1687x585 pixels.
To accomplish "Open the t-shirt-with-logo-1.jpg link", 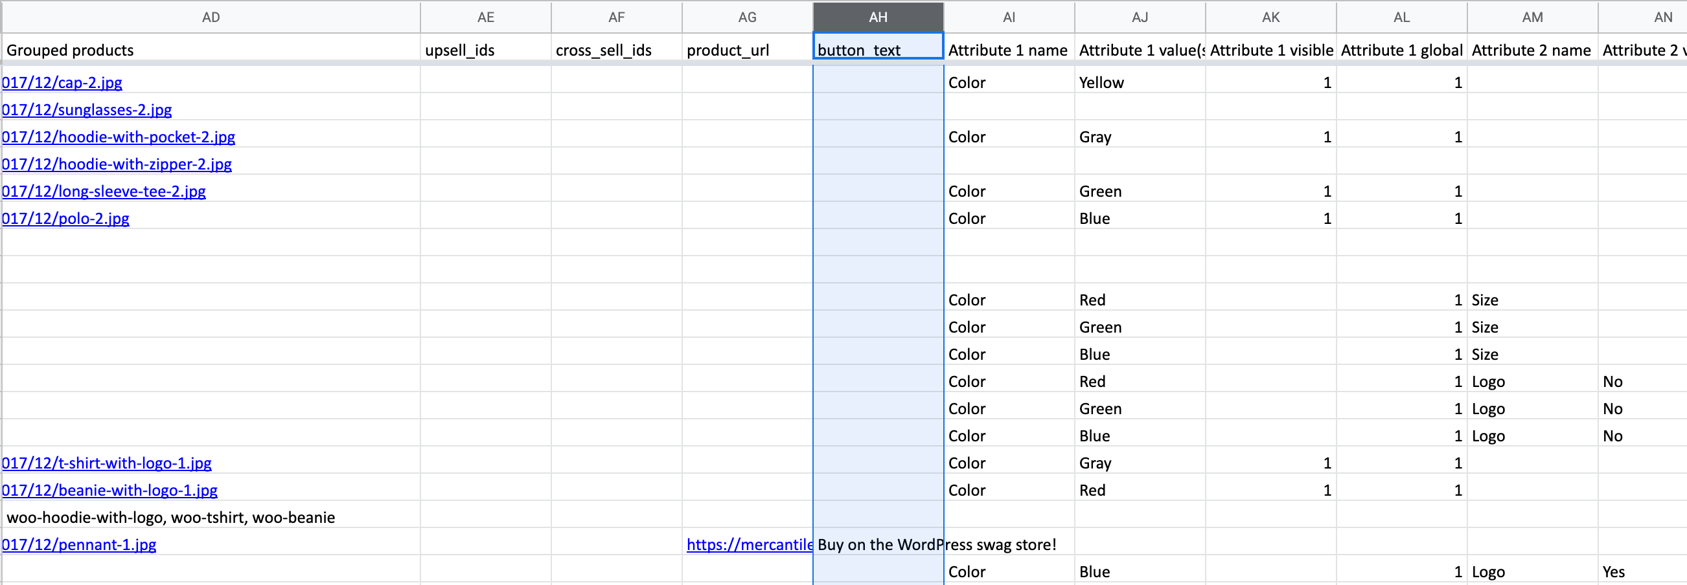I will [x=107, y=463].
